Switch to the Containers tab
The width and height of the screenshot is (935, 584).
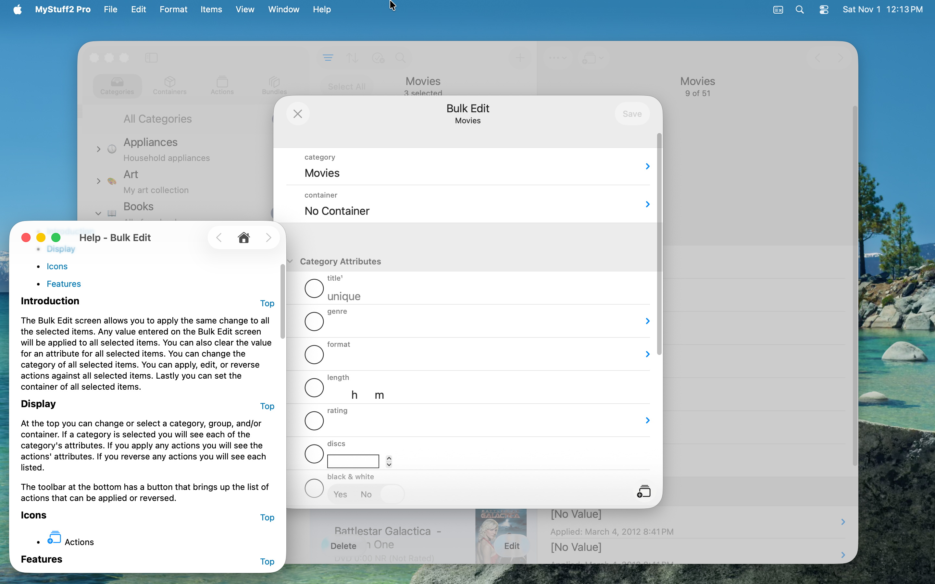(x=169, y=86)
